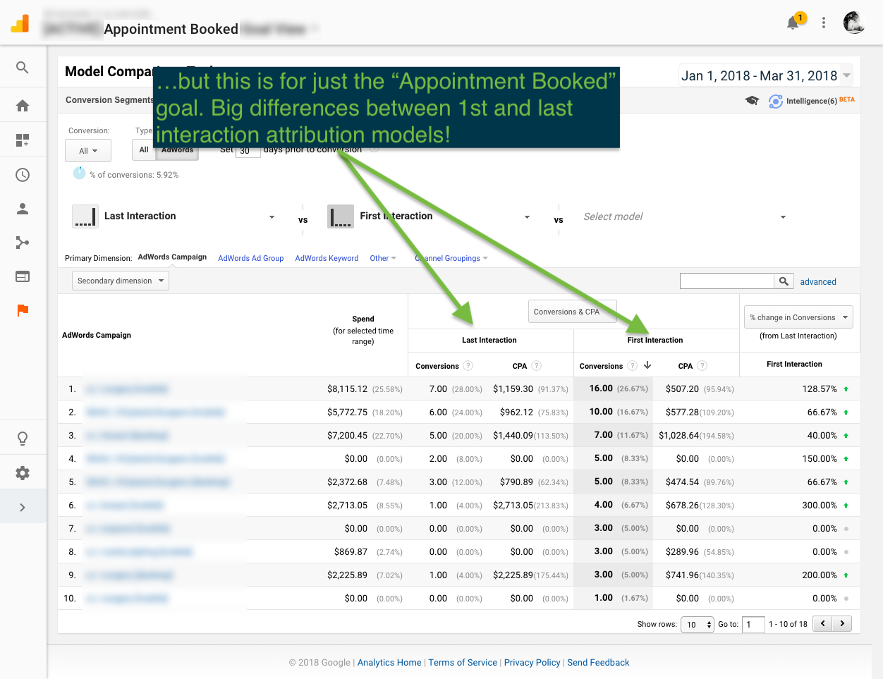
Task: Open the Secondary dimension dropdown
Action: click(121, 281)
